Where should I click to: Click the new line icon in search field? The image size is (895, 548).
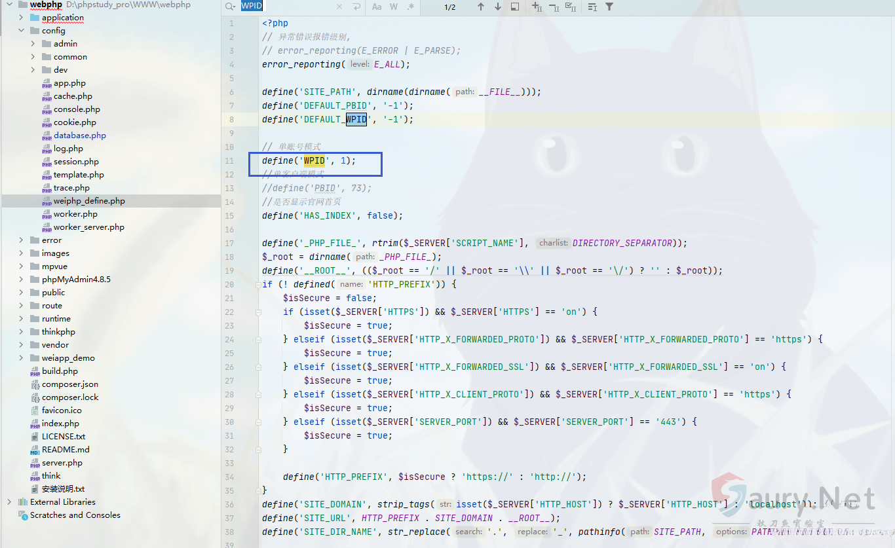(x=356, y=7)
